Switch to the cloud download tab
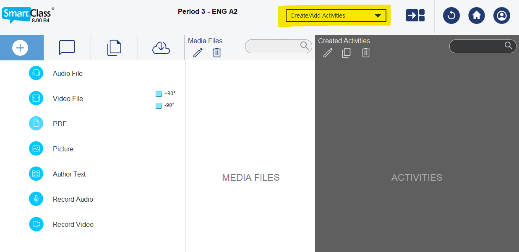This screenshot has height=252, width=519. tap(161, 48)
